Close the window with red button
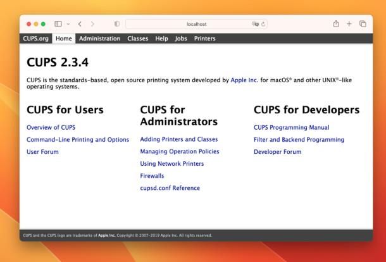The height and width of the screenshot is (262, 386). pyautogui.click(x=29, y=24)
